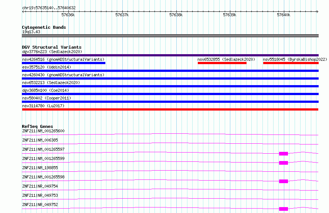Click the esv3575120 (Uddin2014) label
This screenshot has height=213, width=329.
point(47,67)
